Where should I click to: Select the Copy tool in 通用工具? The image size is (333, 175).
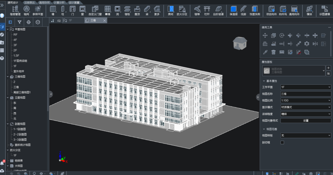[273, 35]
